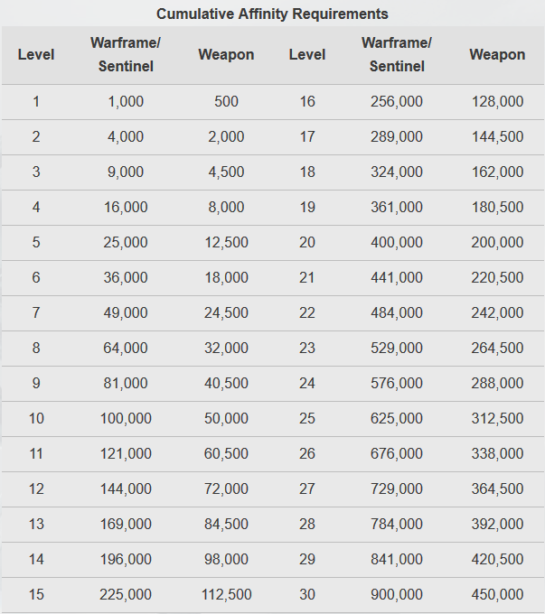This screenshot has height=614, width=545.
Task: Select the left Warframe/Sentinel column header
Action: 126,54
